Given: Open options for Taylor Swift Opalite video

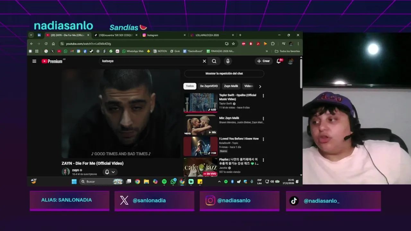Looking at the screenshot, I should (263, 96).
